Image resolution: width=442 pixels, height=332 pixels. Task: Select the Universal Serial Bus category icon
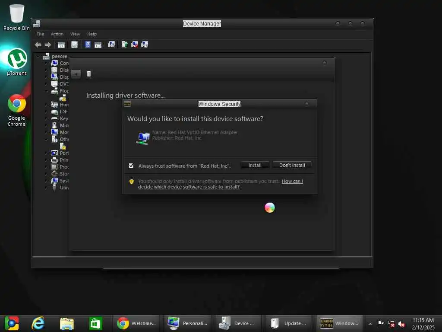[54, 188]
